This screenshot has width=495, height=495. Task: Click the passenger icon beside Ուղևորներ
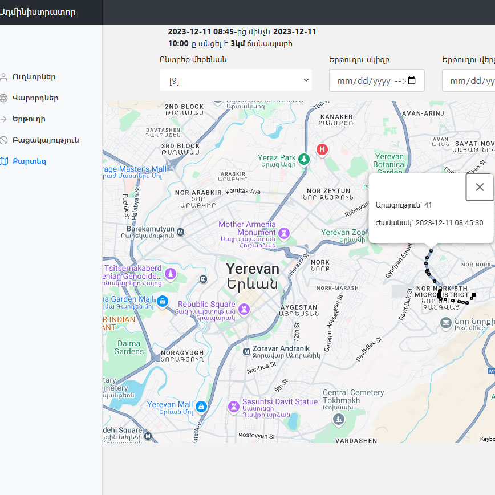pyautogui.click(x=4, y=77)
